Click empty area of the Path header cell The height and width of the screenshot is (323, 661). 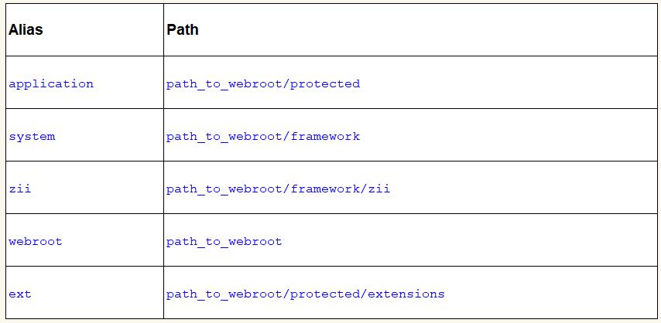click(426, 30)
